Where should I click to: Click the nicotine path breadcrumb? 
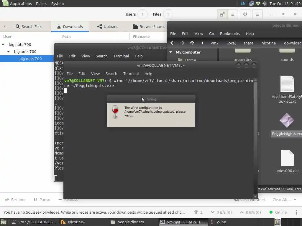click(268, 43)
